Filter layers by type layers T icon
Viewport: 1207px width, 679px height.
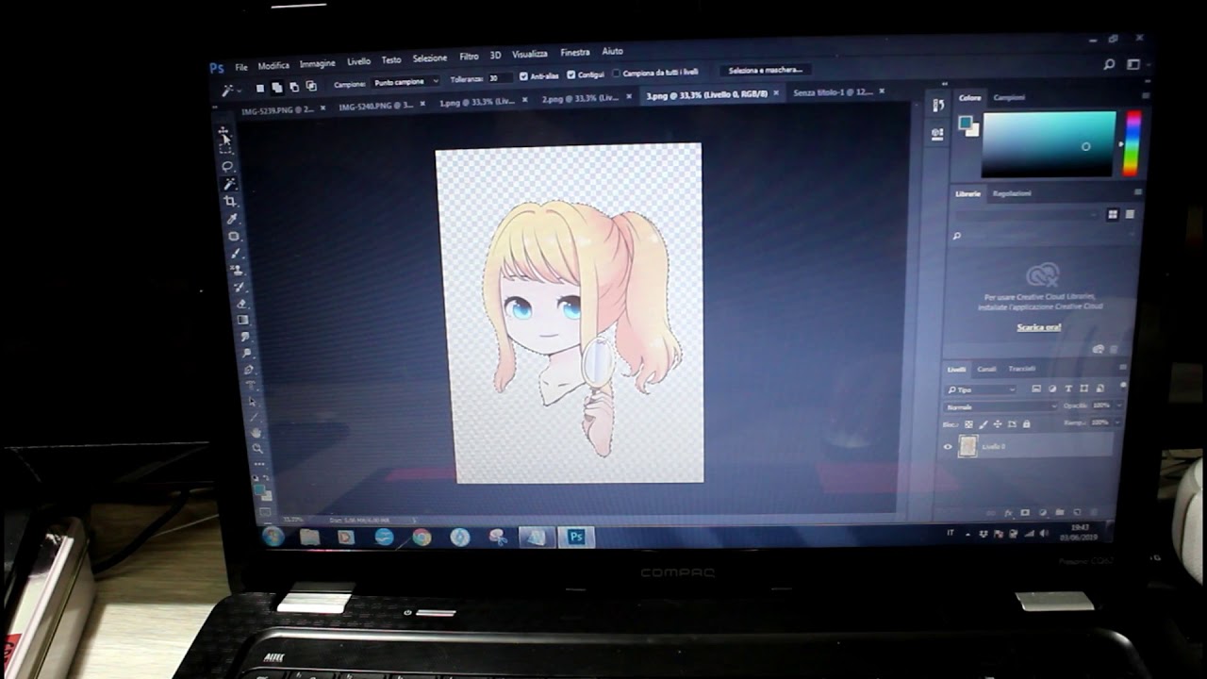pyautogui.click(x=1068, y=389)
